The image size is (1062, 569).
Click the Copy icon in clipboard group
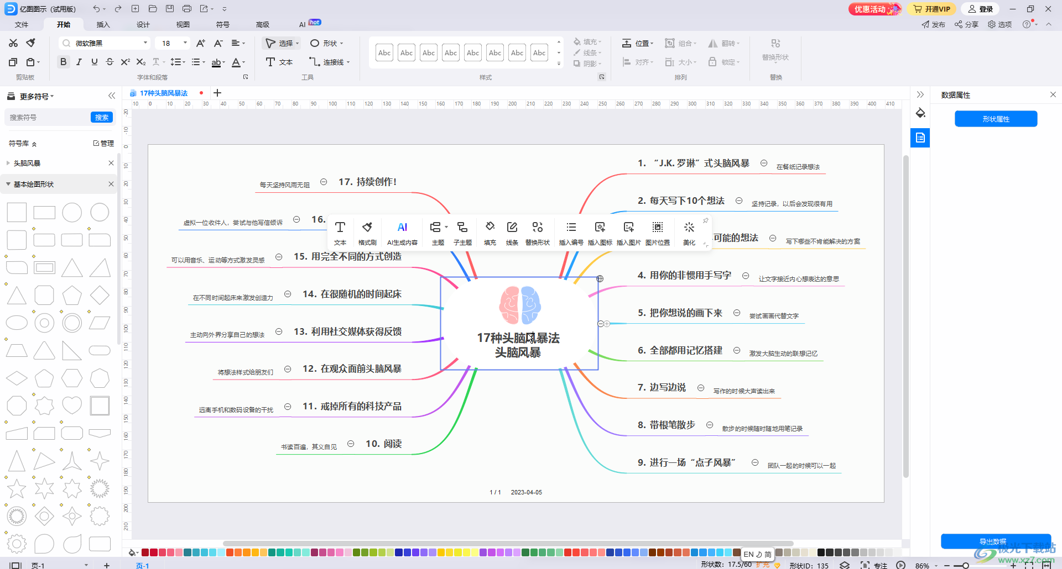[13, 62]
